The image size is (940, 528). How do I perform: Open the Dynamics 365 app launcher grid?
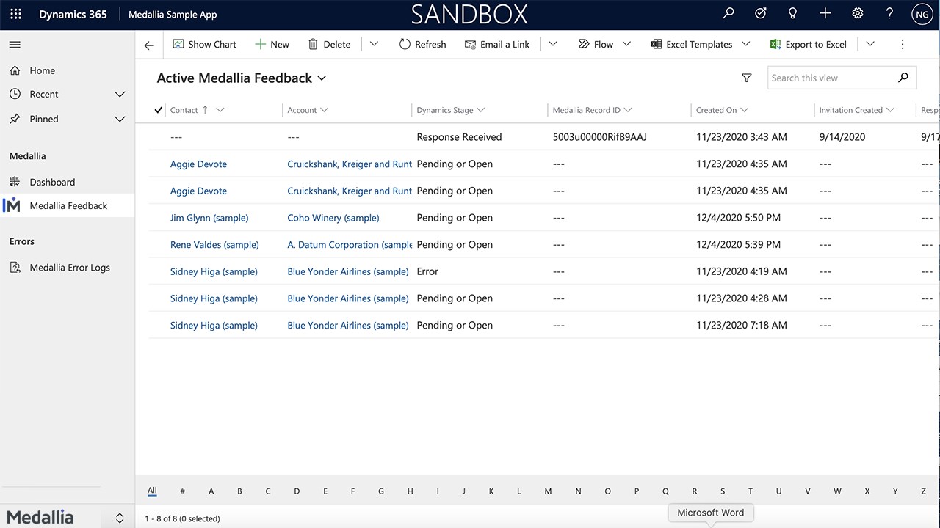click(x=15, y=14)
